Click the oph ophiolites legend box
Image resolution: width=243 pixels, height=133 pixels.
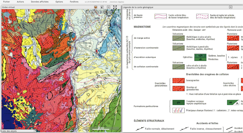(x=200, y=56)
